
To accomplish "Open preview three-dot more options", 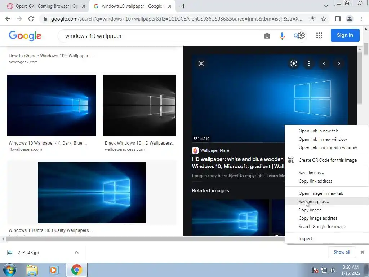I will click(x=309, y=63).
